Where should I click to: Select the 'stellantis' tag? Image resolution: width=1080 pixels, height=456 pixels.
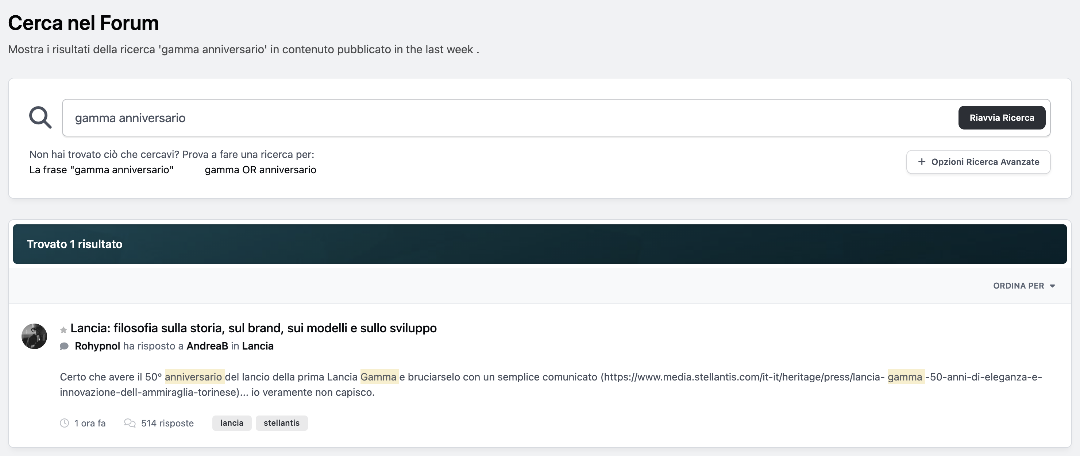281,423
